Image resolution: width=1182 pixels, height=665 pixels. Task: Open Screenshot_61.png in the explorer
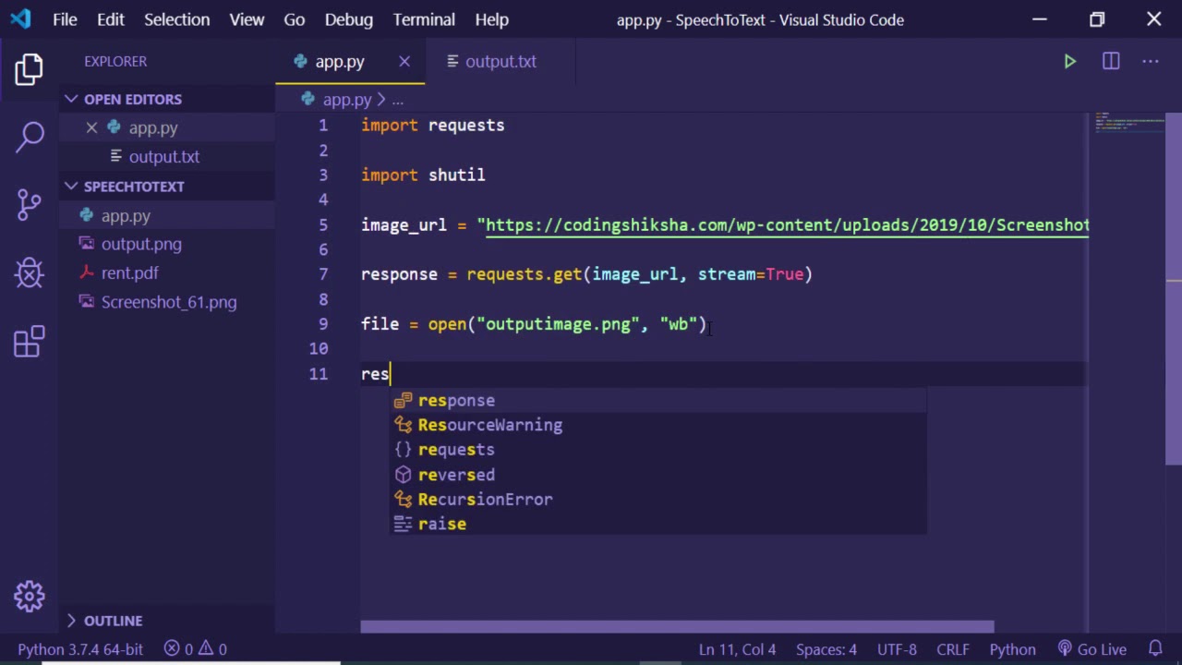[x=168, y=302]
